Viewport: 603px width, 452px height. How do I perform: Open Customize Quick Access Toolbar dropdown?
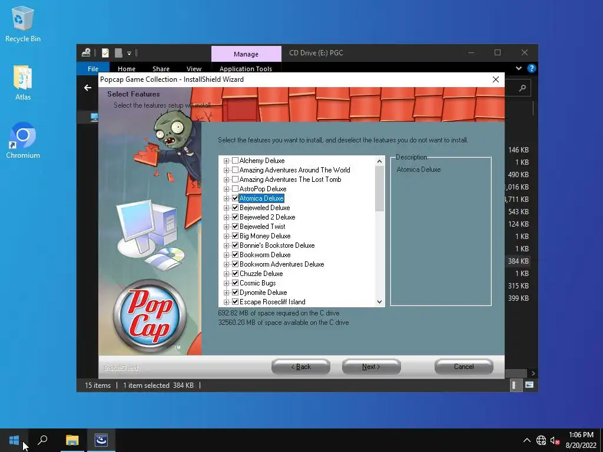click(129, 53)
